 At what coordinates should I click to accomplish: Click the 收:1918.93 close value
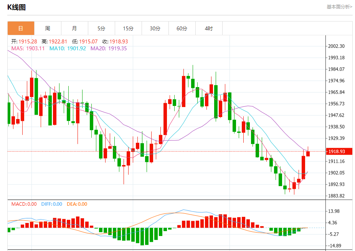pos(115,41)
